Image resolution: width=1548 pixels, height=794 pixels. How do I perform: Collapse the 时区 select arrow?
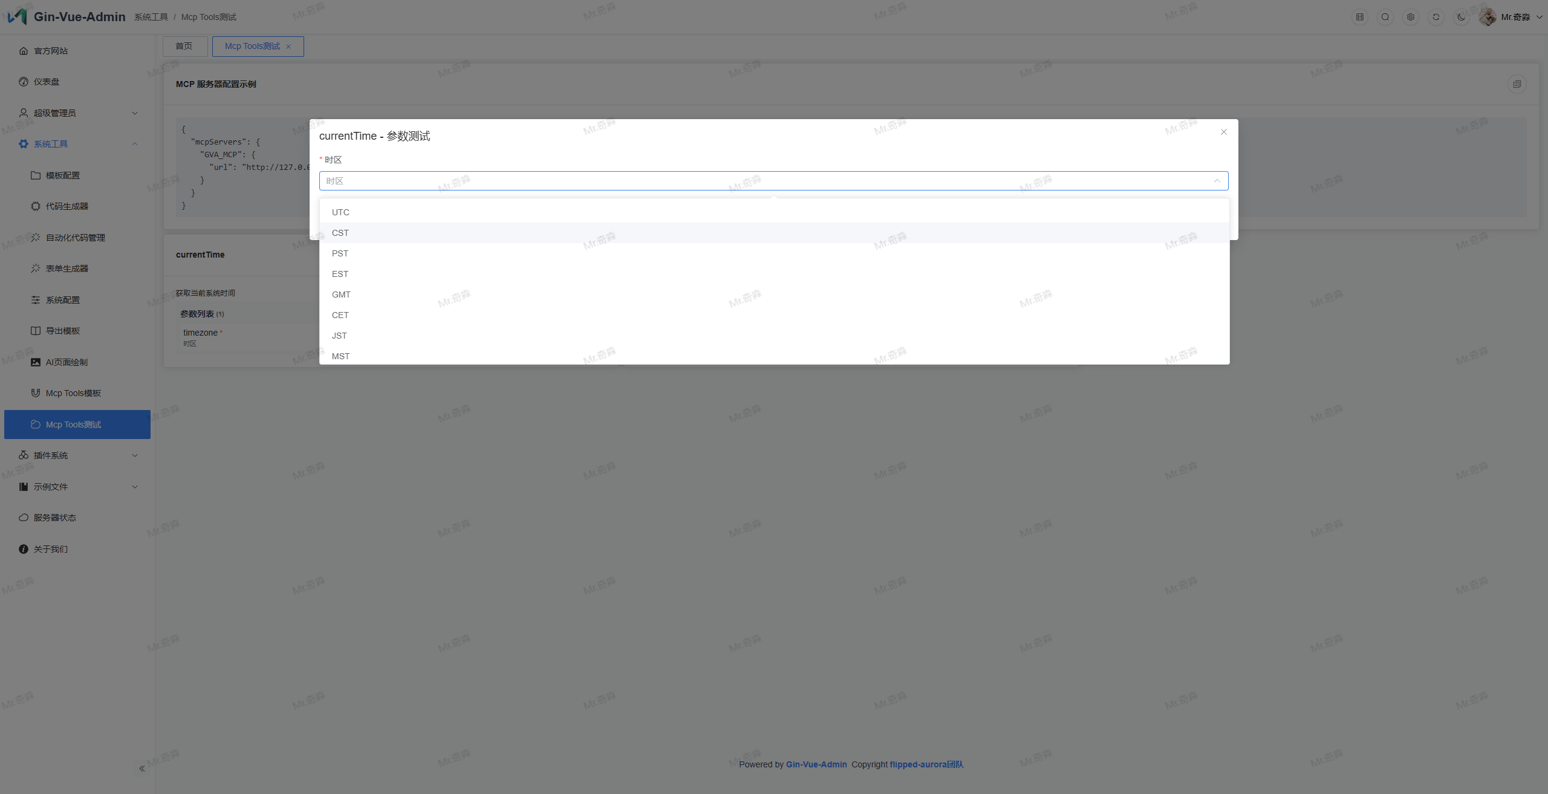pyautogui.click(x=1217, y=181)
